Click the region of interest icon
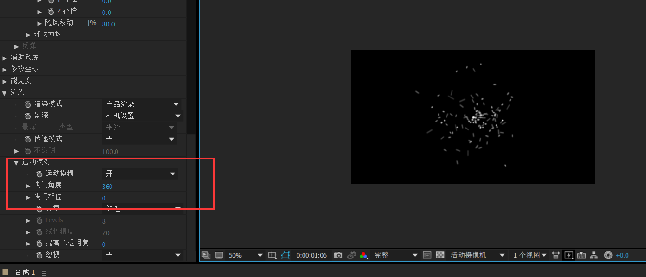 [272, 255]
